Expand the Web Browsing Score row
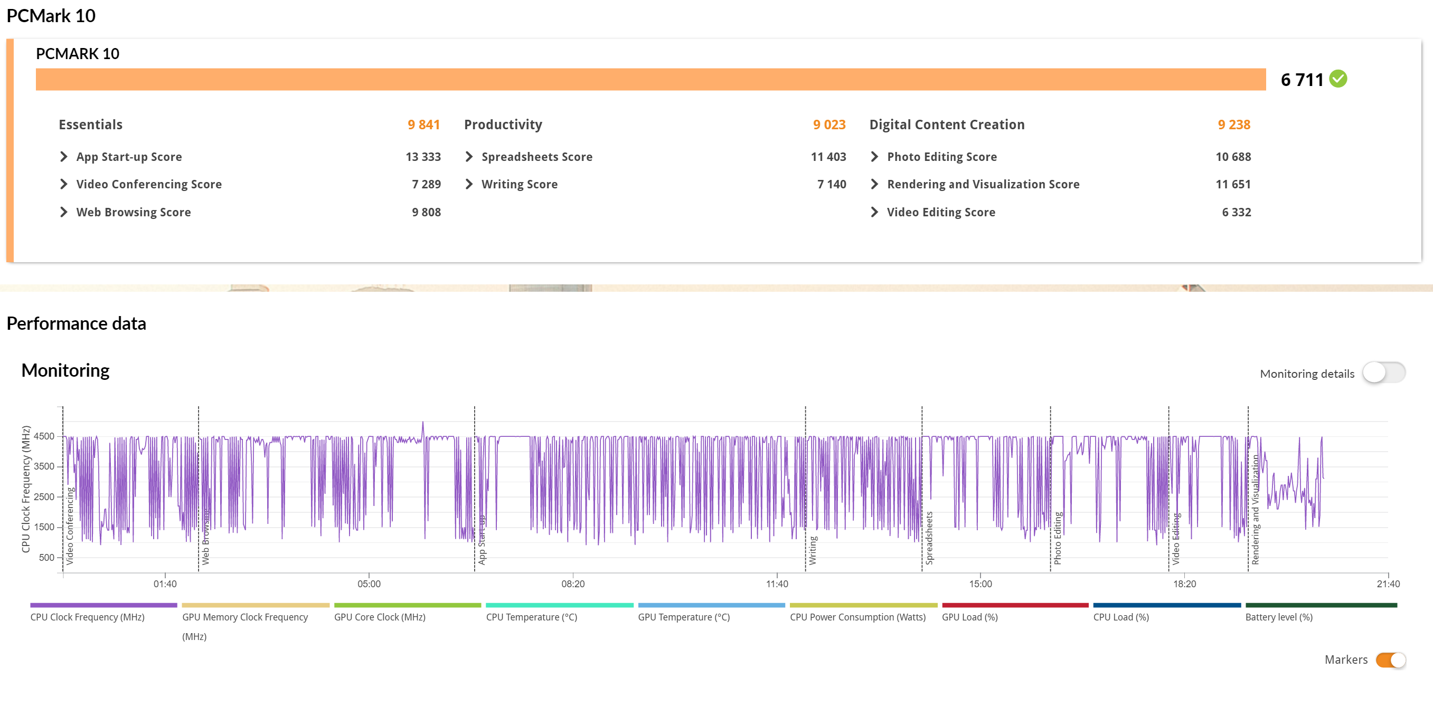The height and width of the screenshot is (707, 1433). point(64,212)
